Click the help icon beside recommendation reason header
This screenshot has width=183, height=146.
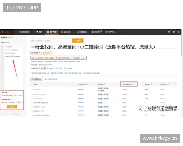(104, 84)
